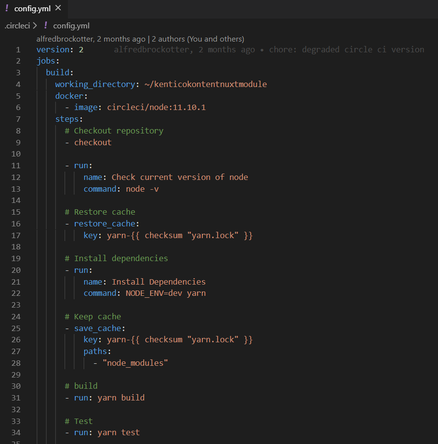The height and width of the screenshot is (444, 438).
Task: Click the '# Test' comment on line 33
Action: (79, 422)
